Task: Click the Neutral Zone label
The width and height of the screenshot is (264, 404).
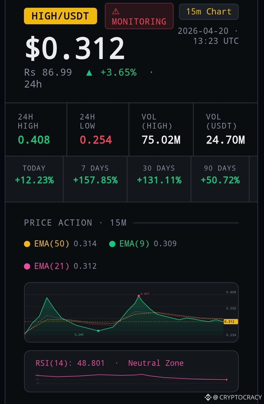Action: coord(156,363)
